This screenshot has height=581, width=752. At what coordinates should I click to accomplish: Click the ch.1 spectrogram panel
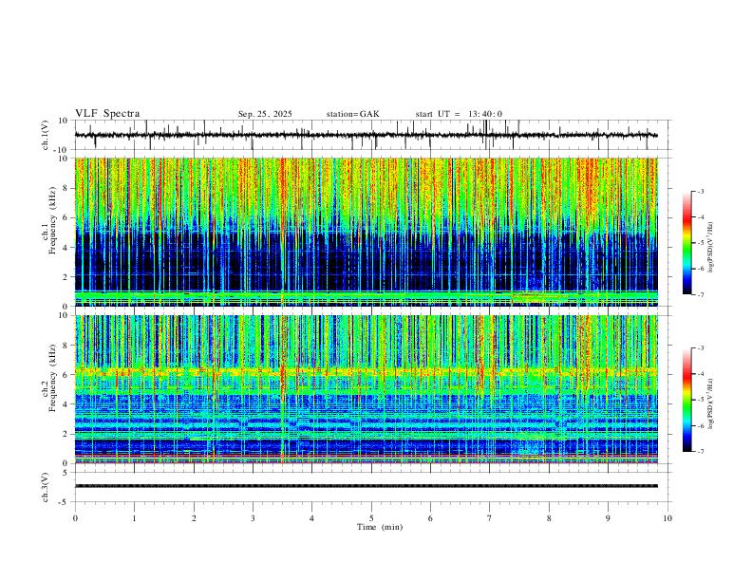tap(366, 232)
